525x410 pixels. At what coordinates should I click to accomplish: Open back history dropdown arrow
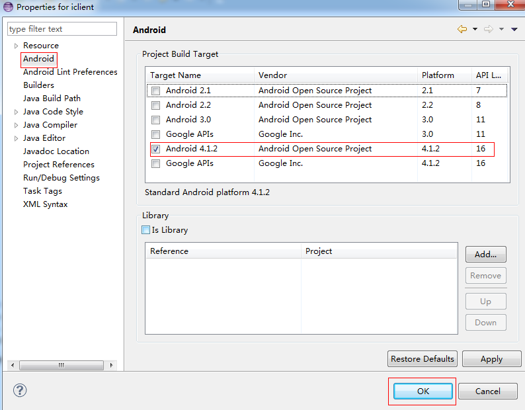pos(475,30)
